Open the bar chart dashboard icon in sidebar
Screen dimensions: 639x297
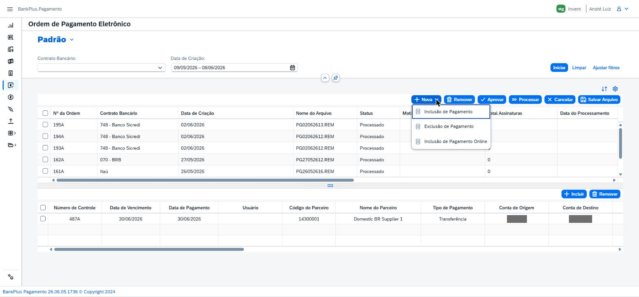(11, 25)
